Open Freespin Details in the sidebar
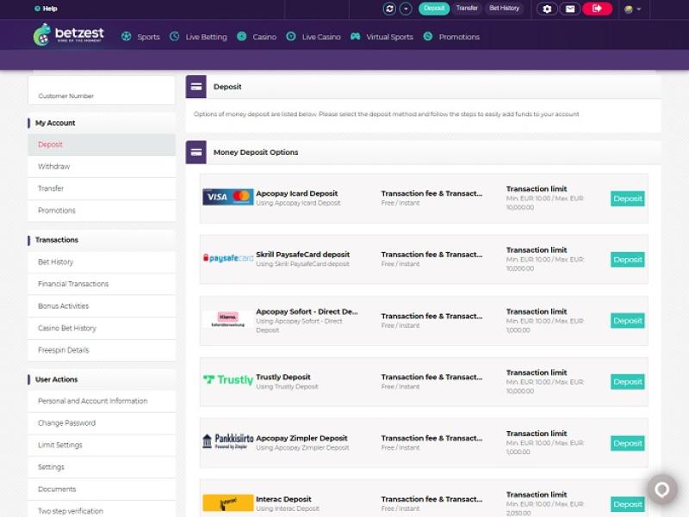This screenshot has width=689, height=517. click(x=102, y=350)
